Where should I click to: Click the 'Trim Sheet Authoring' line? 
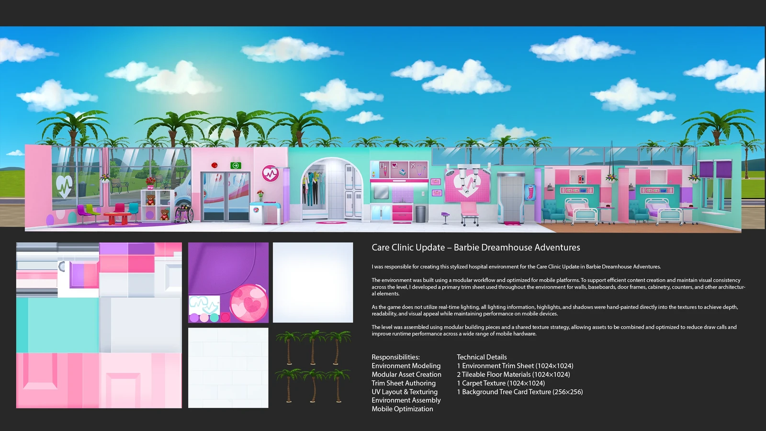pyautogui.click(x=404, y=383)
